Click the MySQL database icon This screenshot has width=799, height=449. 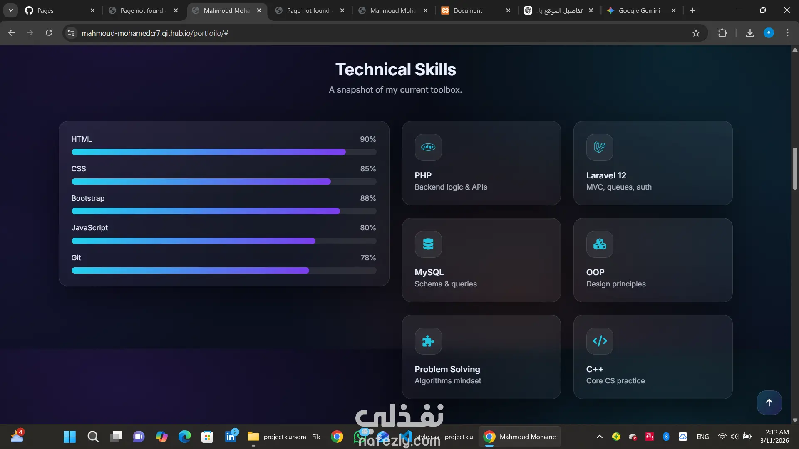(428, 244)
